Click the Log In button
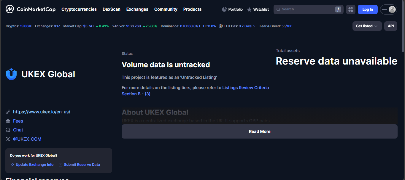The height and width of the screenshot is (180, 405). 368,9
